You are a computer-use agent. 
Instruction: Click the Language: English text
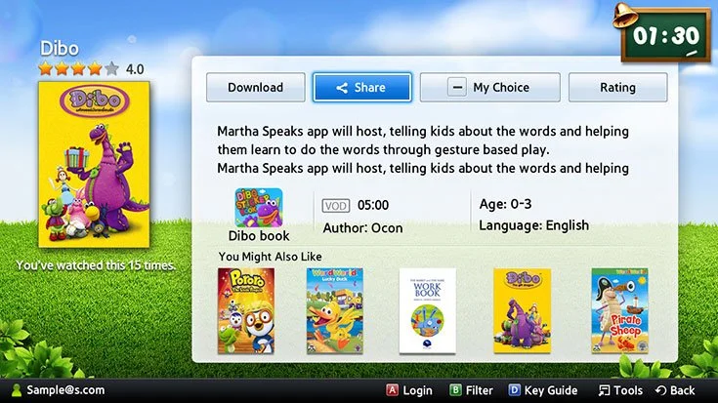click(x=534, y=225)
